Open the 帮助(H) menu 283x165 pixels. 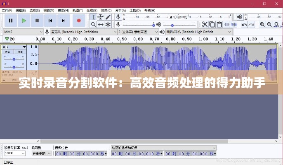point(150,10)
